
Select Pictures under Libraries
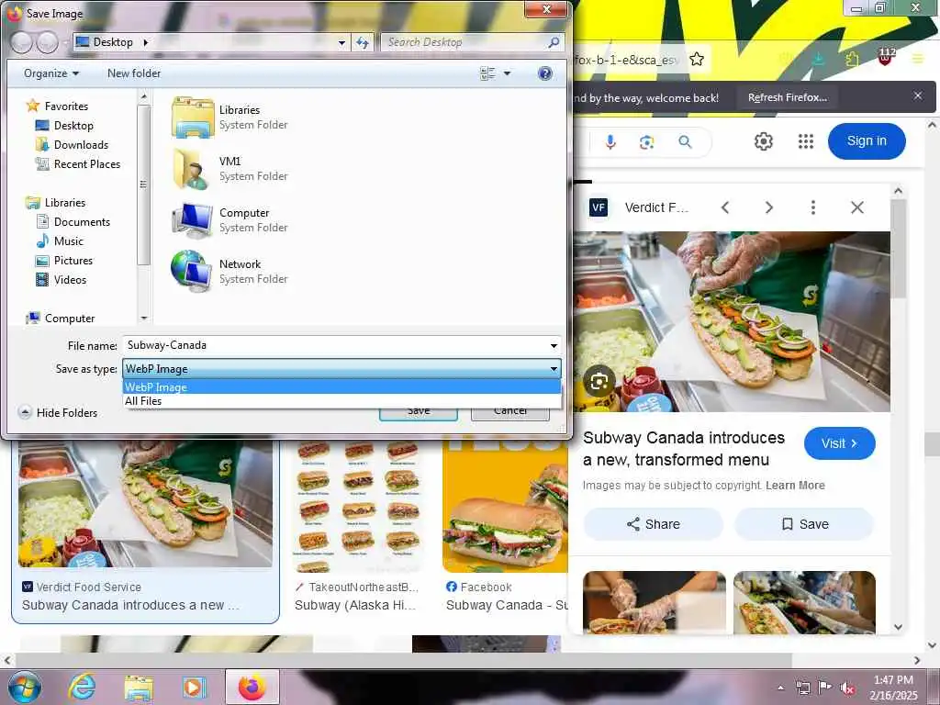[64, 260]
